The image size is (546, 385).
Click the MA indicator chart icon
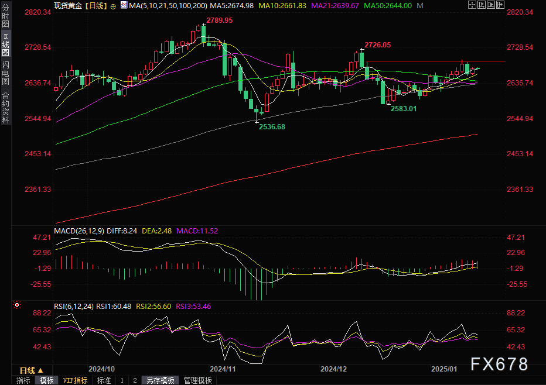(123, 5)
